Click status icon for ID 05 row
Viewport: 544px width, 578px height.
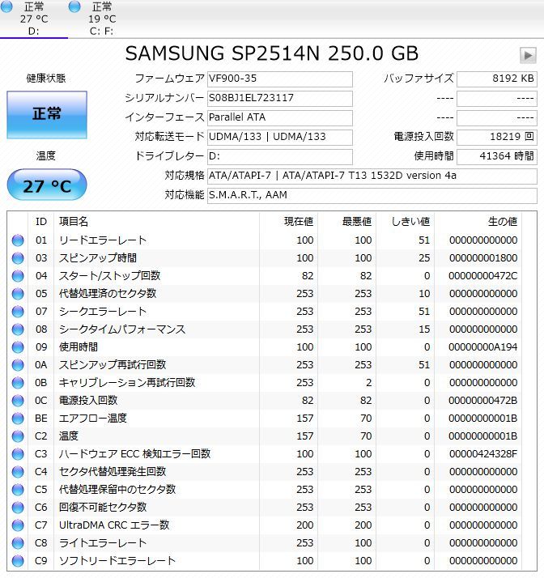click(x=18, y=294)
